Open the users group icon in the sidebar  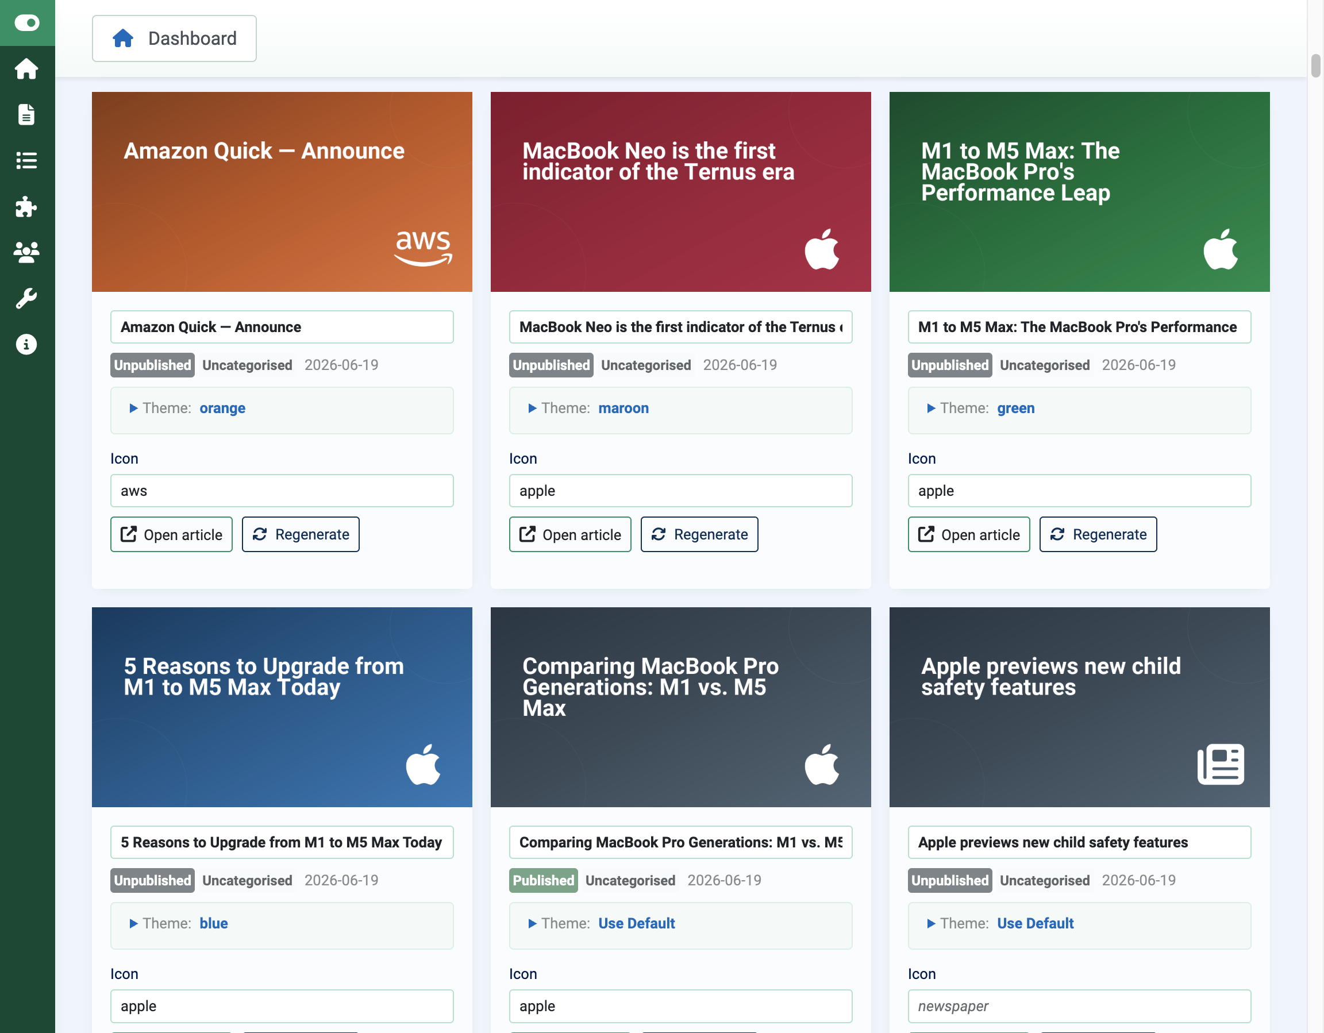(x=26, y=252)
